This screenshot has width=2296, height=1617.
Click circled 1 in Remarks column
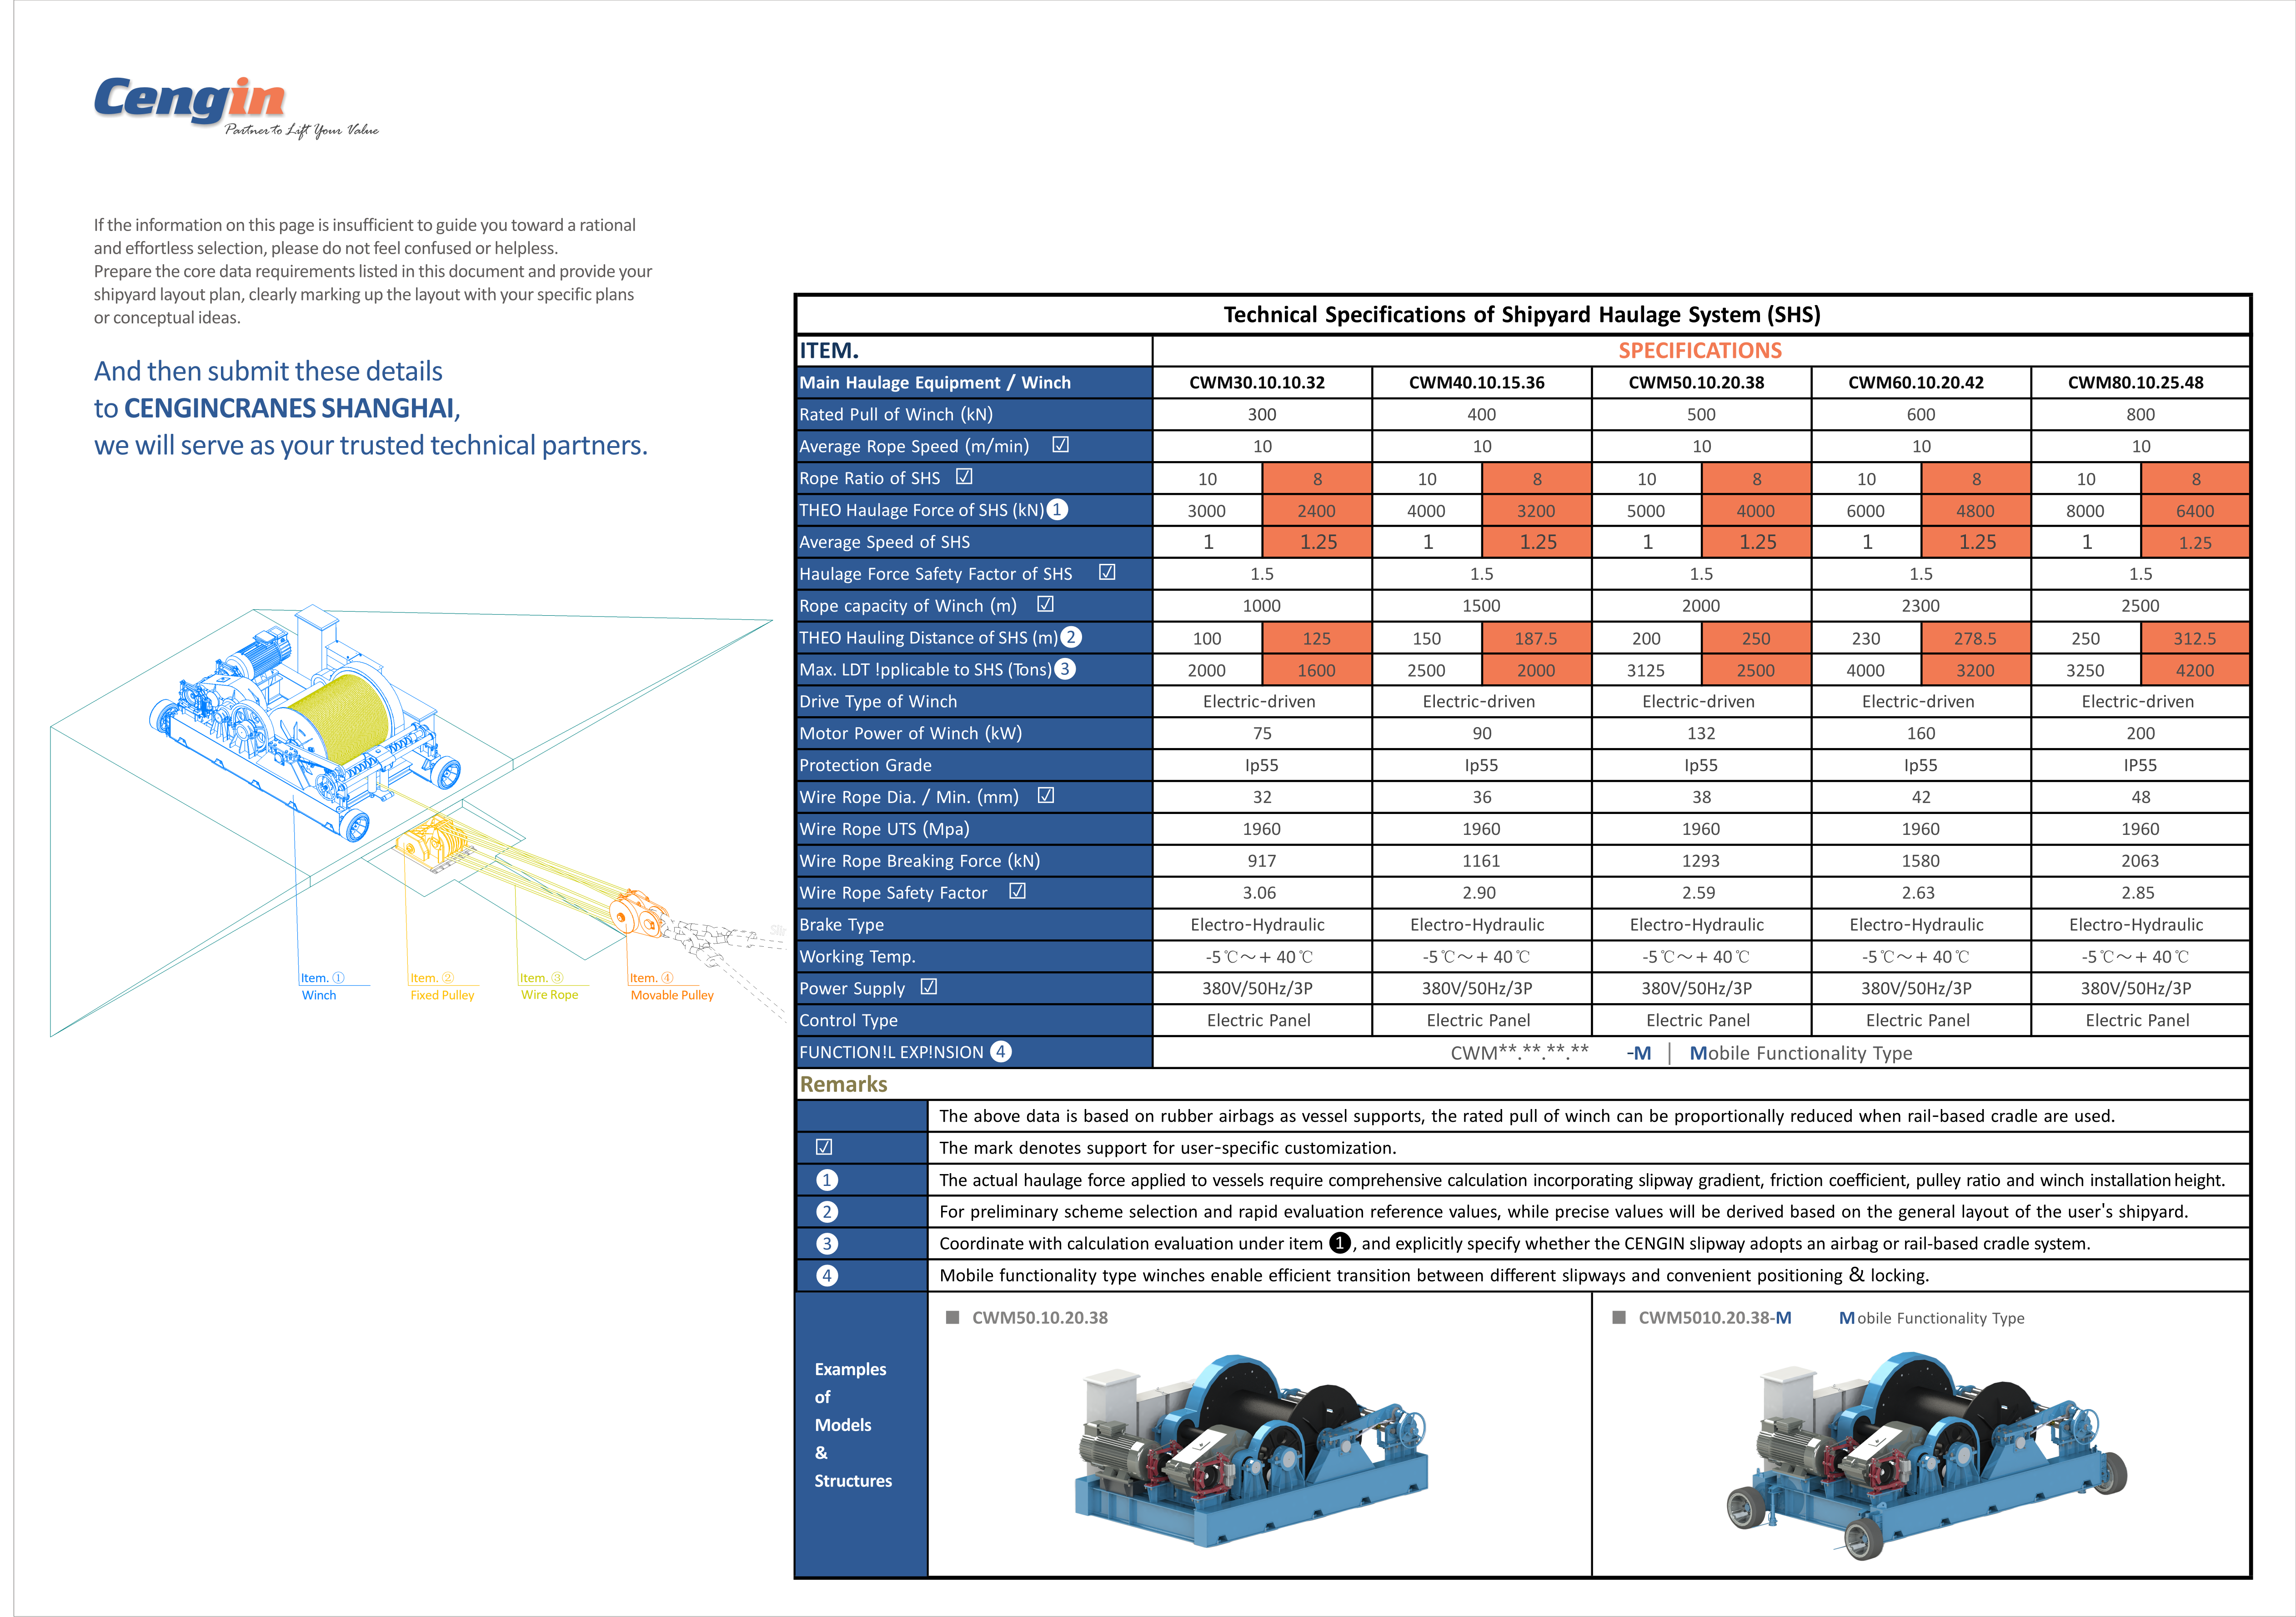click(827, 1180)
